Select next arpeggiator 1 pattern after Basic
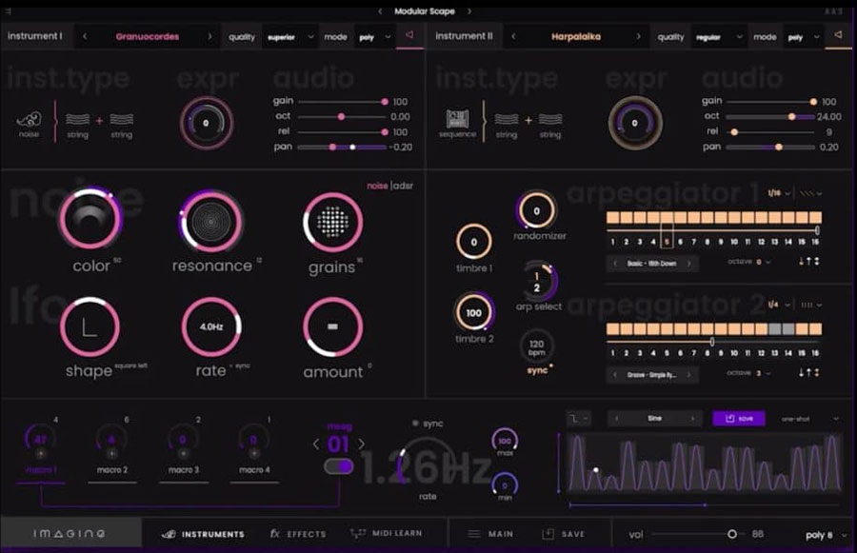 coord(689,264)
